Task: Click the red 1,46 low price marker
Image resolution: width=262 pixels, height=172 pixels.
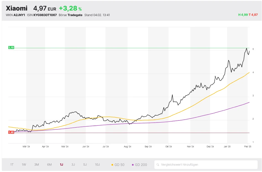Action: point(11,132)
